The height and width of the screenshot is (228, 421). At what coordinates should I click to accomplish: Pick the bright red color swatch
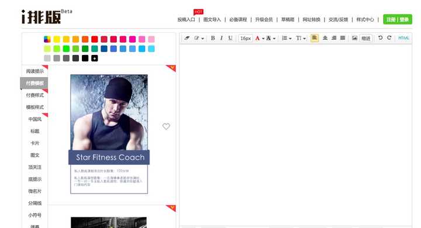95,39
